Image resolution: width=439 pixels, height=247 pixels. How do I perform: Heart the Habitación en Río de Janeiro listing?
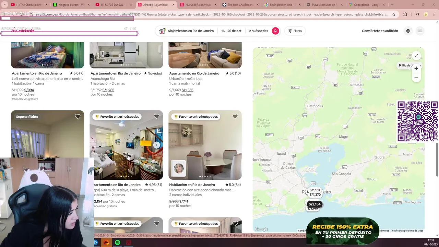tap(235, 117)
